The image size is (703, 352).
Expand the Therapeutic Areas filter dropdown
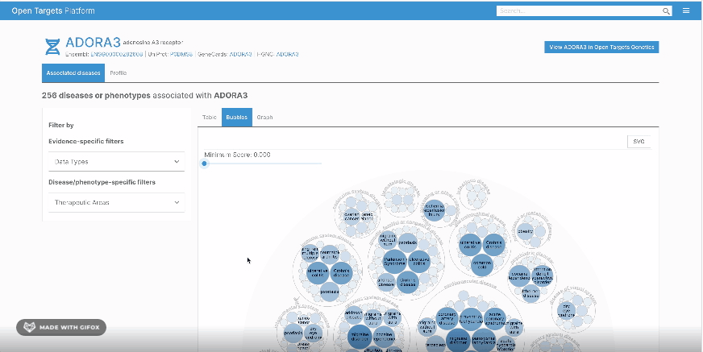click(117, 202)
